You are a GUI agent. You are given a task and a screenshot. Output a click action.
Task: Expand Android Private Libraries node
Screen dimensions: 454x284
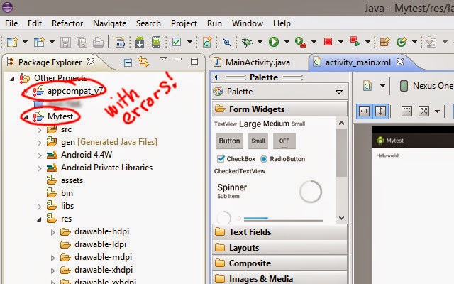40,168
